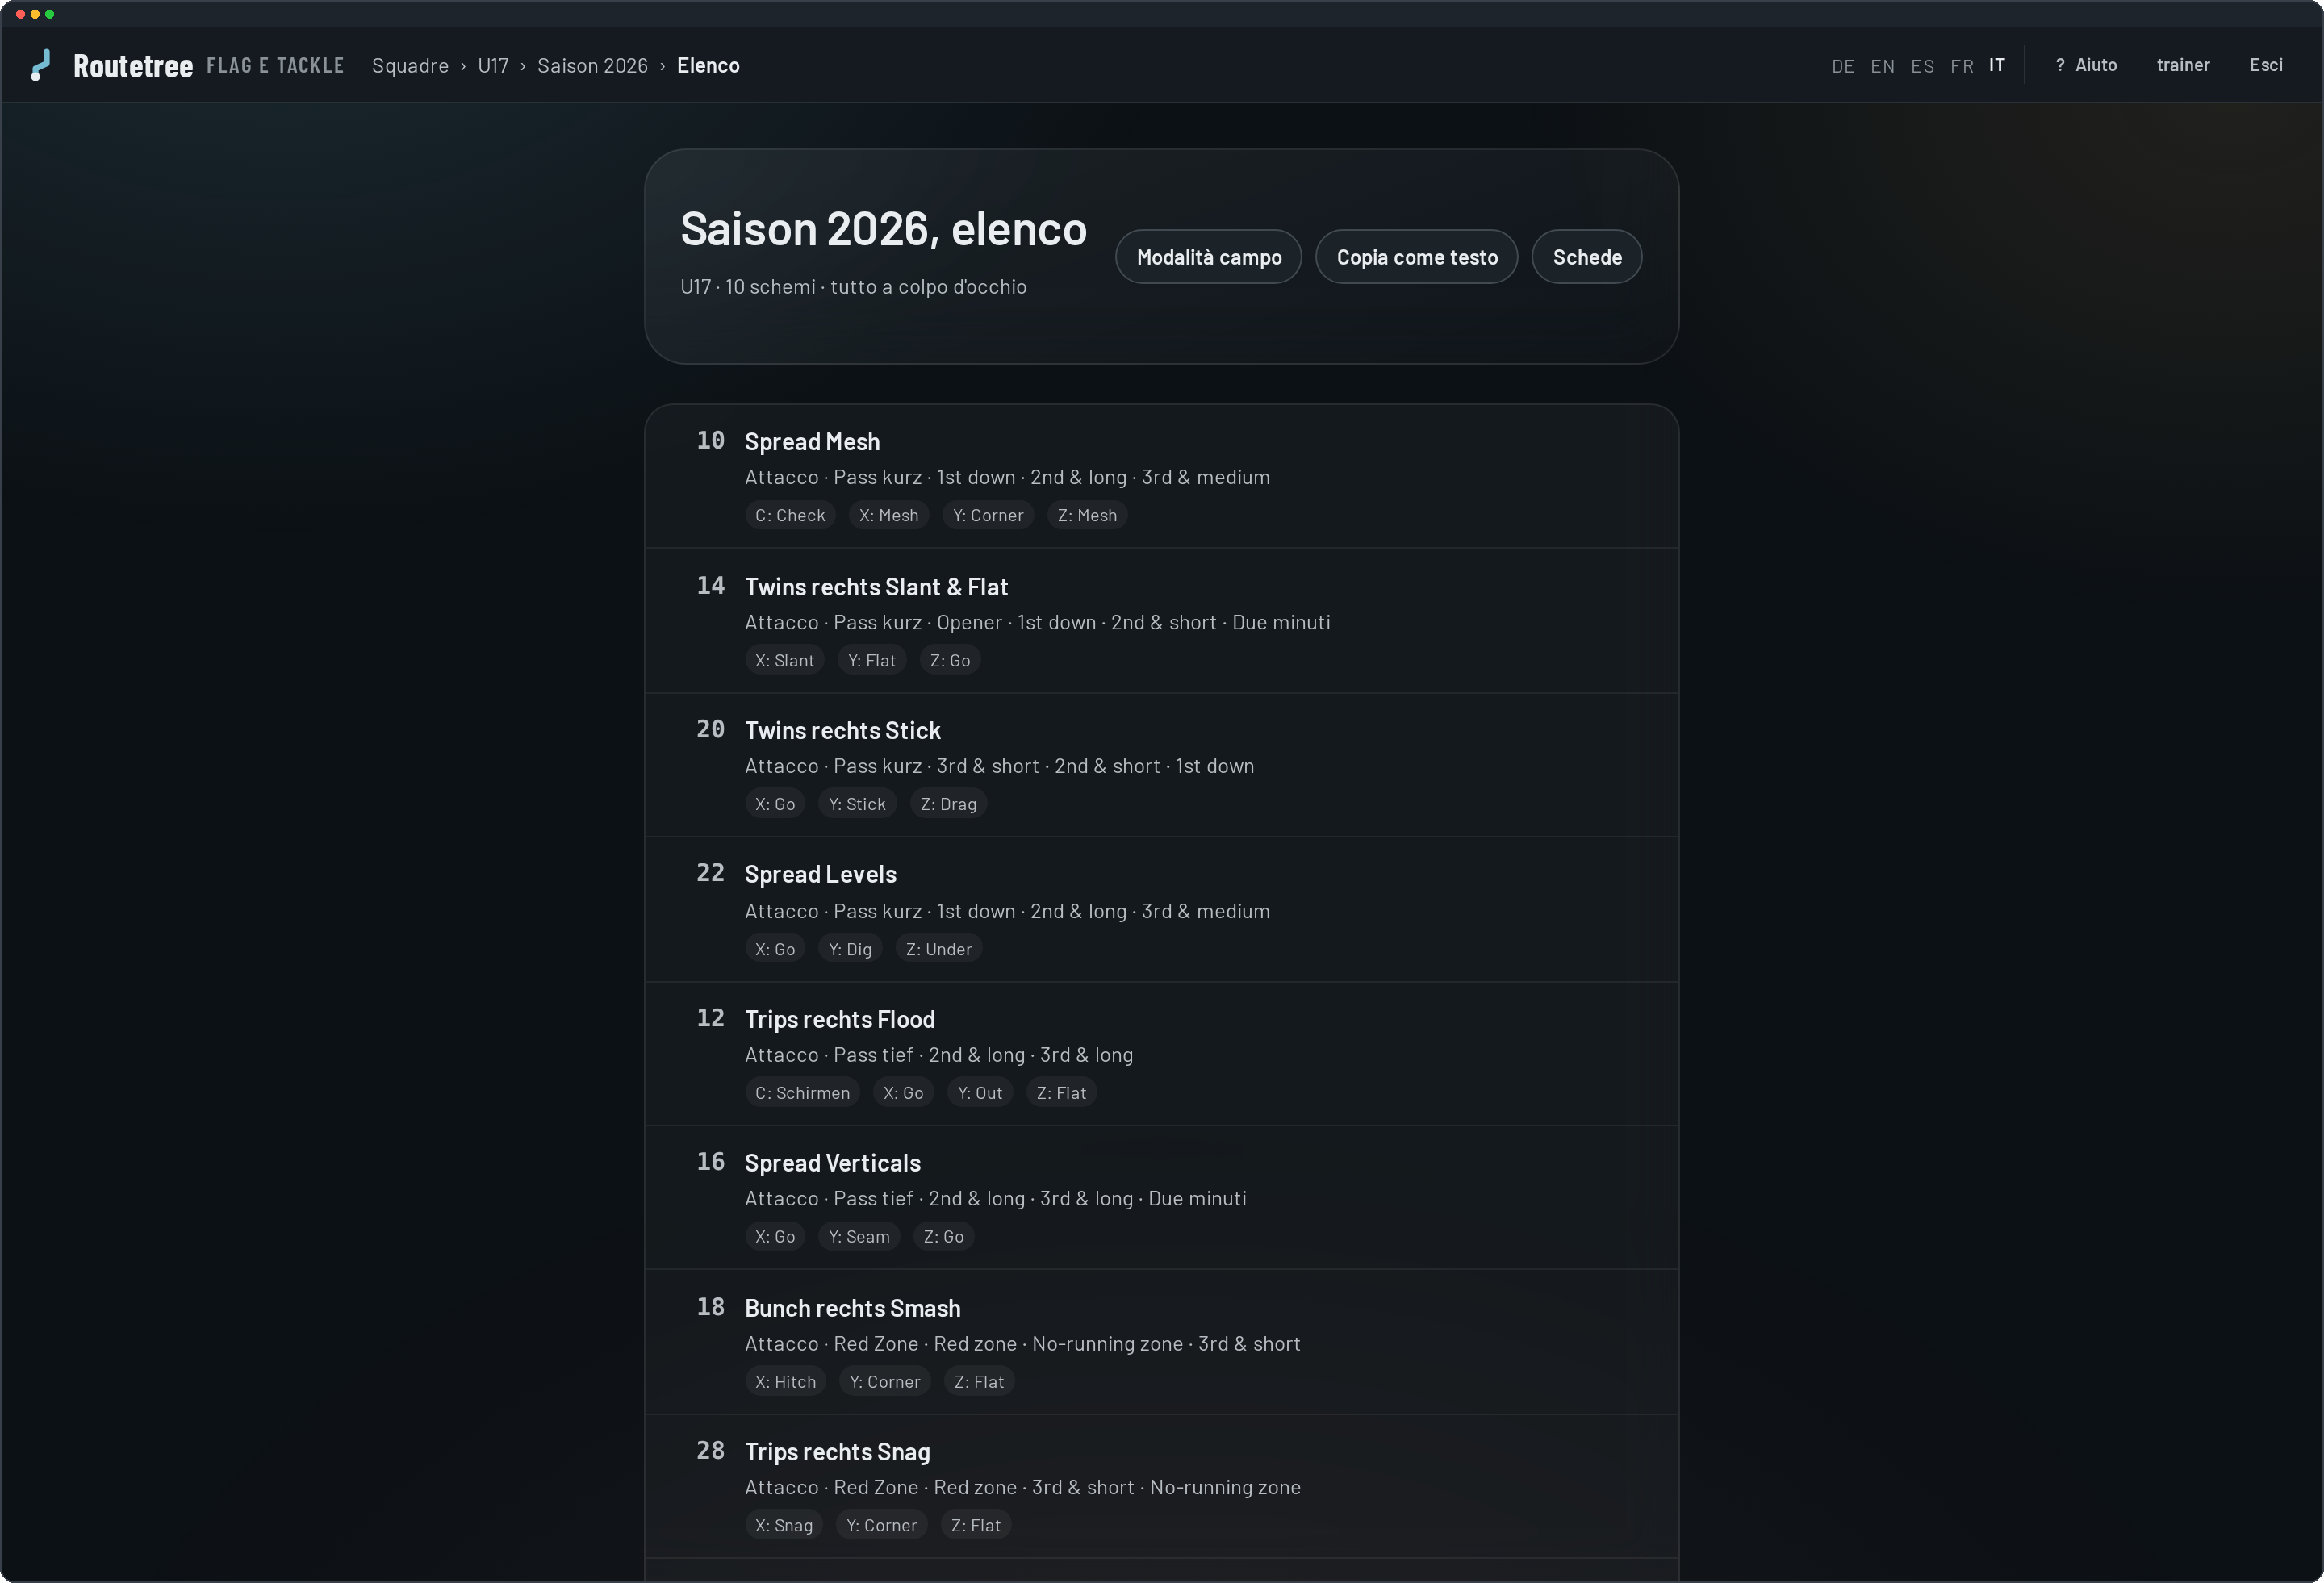Click the Routetree logo icon
The height and width of the screenshot is (1583, 2324).
coord(41,65)
